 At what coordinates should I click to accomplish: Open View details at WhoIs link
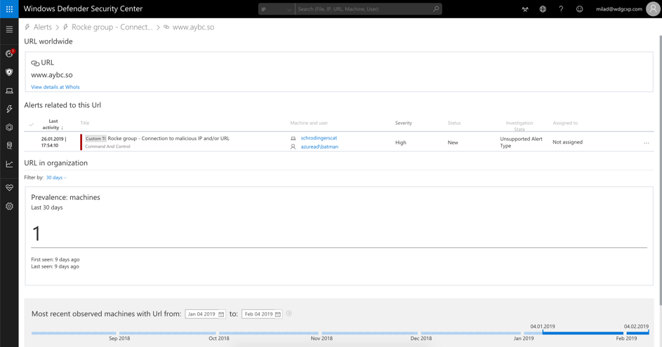[55, 87]
